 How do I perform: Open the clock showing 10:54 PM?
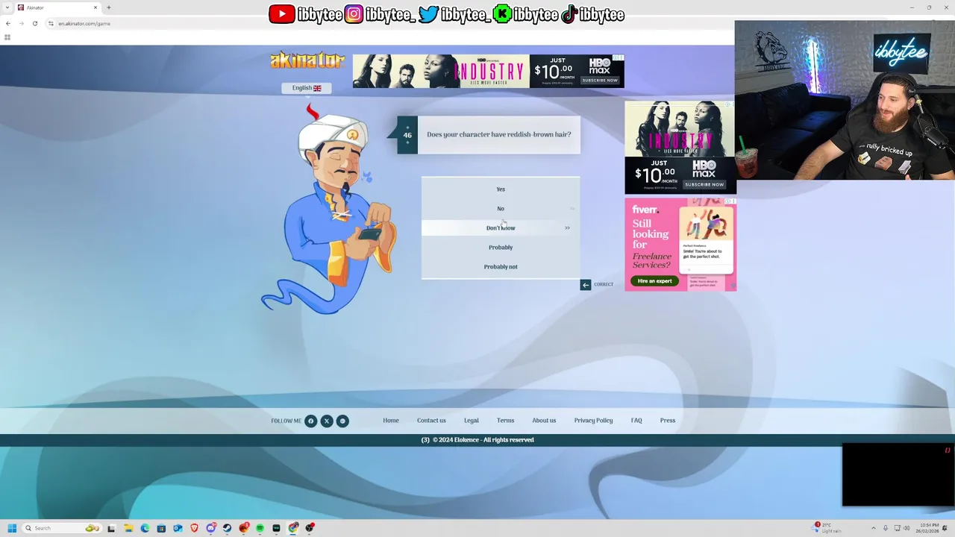coord(927,528)
